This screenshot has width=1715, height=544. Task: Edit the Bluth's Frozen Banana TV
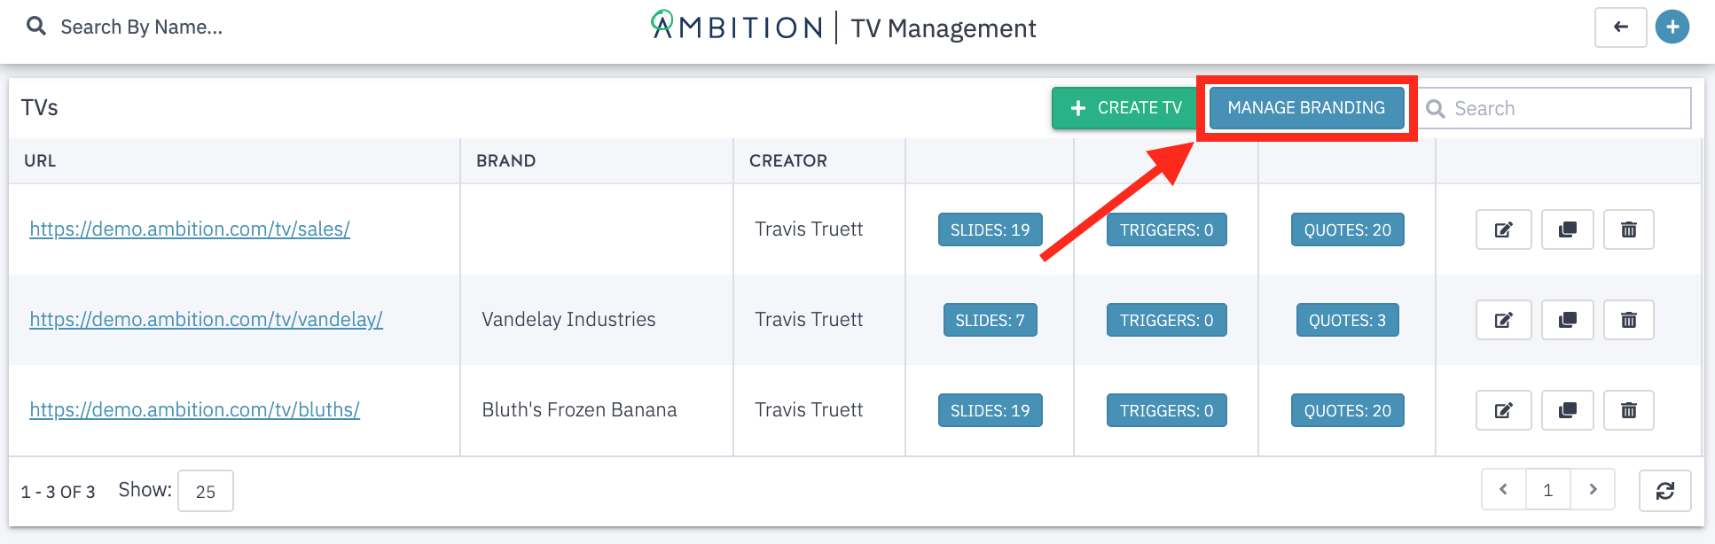coord(1503,410)
